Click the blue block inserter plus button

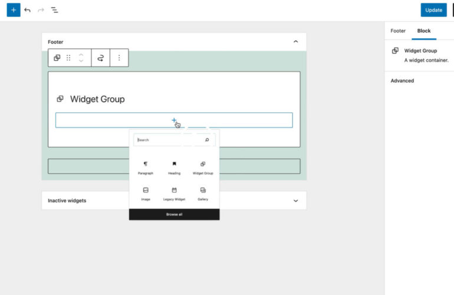coord(13,10)
